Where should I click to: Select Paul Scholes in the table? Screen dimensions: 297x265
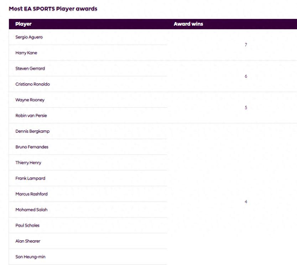[27, 225]
